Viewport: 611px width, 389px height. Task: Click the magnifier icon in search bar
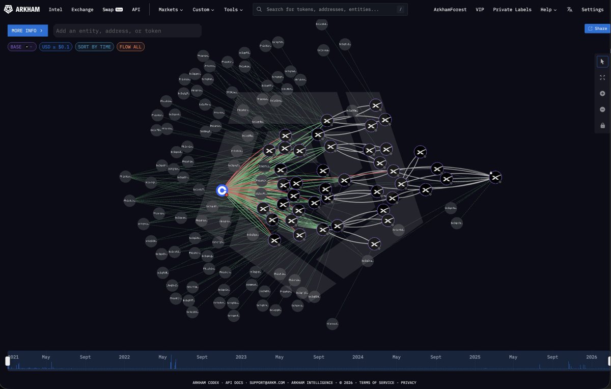point(260,9)
